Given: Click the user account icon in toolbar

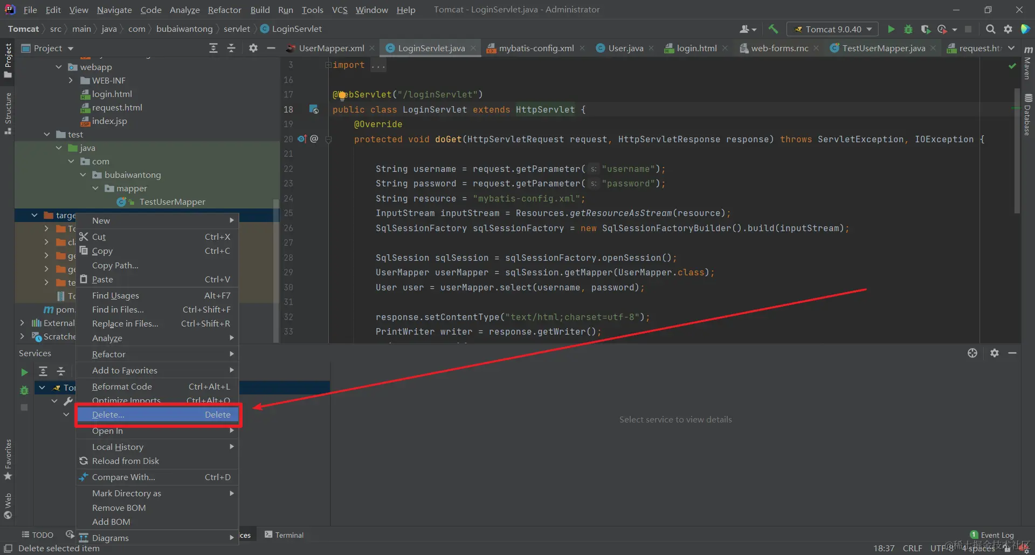Looking at the screenshot, I should coord(748,29).
